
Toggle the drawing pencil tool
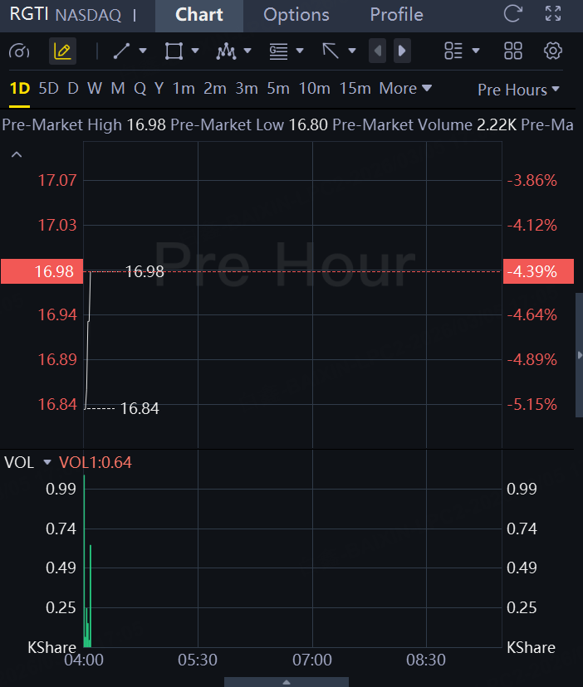[62, 51]
